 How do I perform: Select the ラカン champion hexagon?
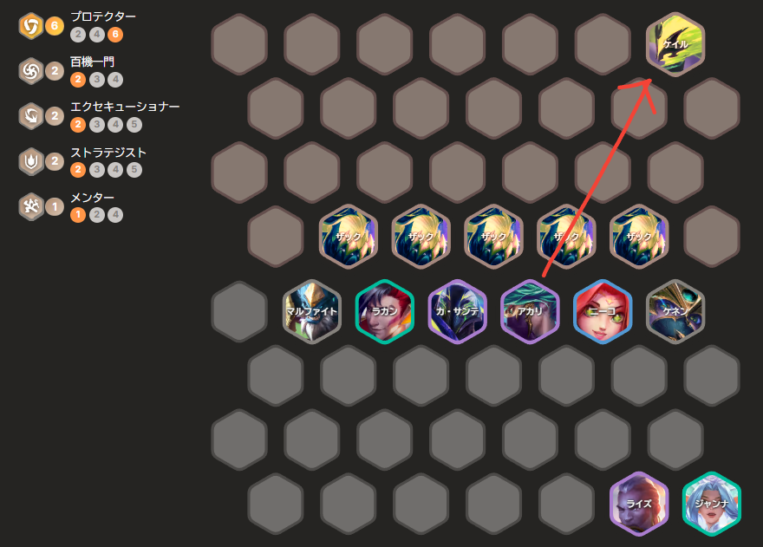pyautogui.click(x=384, y=311)
